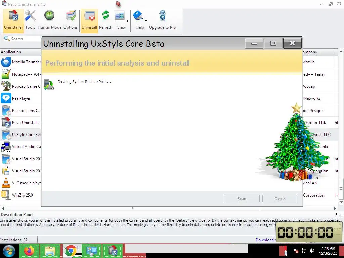
Task: Pin the Description Panel
Action: point(336,214)
